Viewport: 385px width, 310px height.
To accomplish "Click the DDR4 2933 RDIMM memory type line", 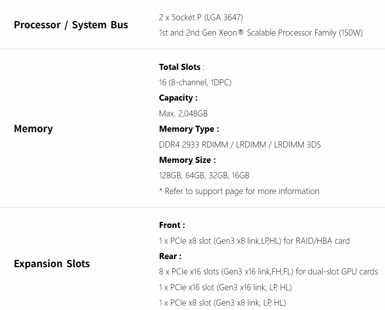I will (x=240, y=145).
